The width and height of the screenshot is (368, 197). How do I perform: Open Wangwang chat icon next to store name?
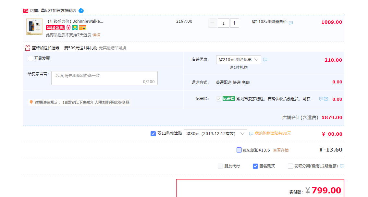coord(81,11)
